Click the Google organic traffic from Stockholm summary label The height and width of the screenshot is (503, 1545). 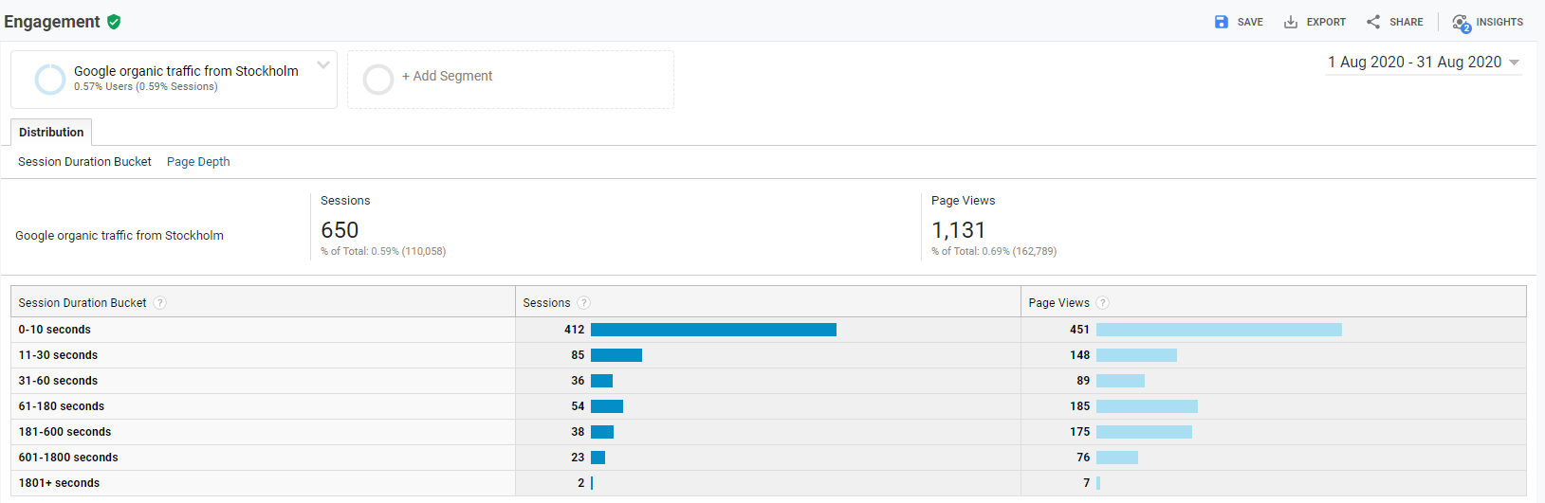pos(120,236)
